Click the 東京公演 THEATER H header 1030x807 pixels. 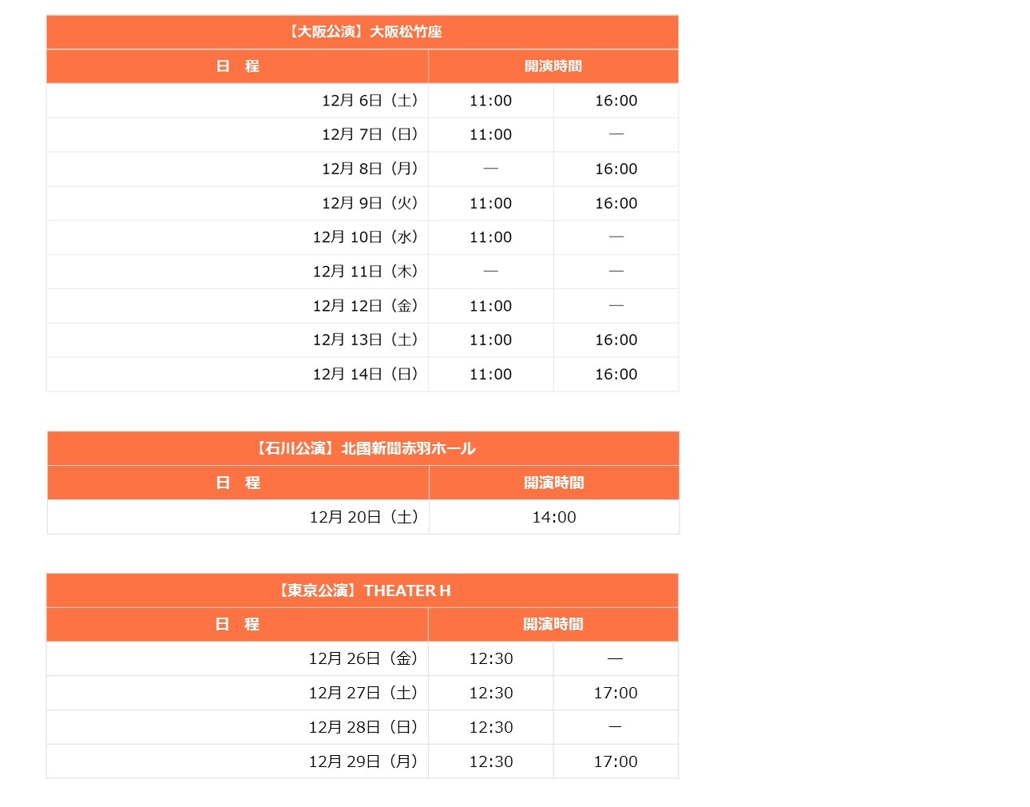point(362,590)
